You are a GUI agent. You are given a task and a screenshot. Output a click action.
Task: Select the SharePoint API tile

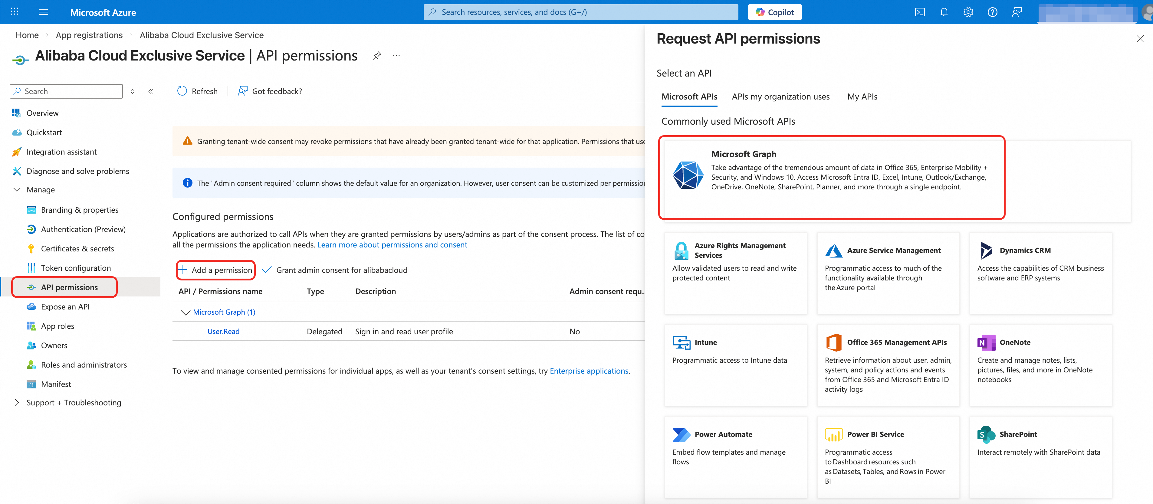click(x=1040, y=457)
